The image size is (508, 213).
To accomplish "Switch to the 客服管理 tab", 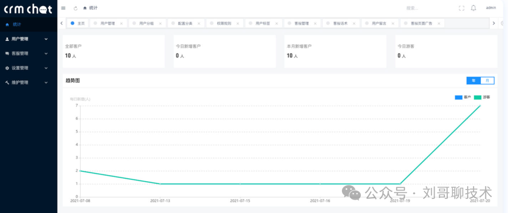I will (302, 23).
